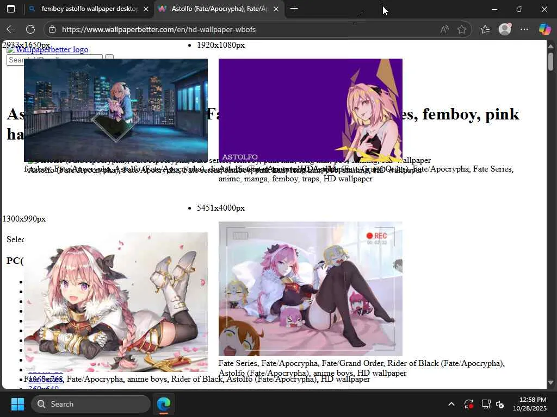Screen dimensions: 557x417
Task: Open the Astolfo lying with sword thumbnail
Action: coord(116,302)
